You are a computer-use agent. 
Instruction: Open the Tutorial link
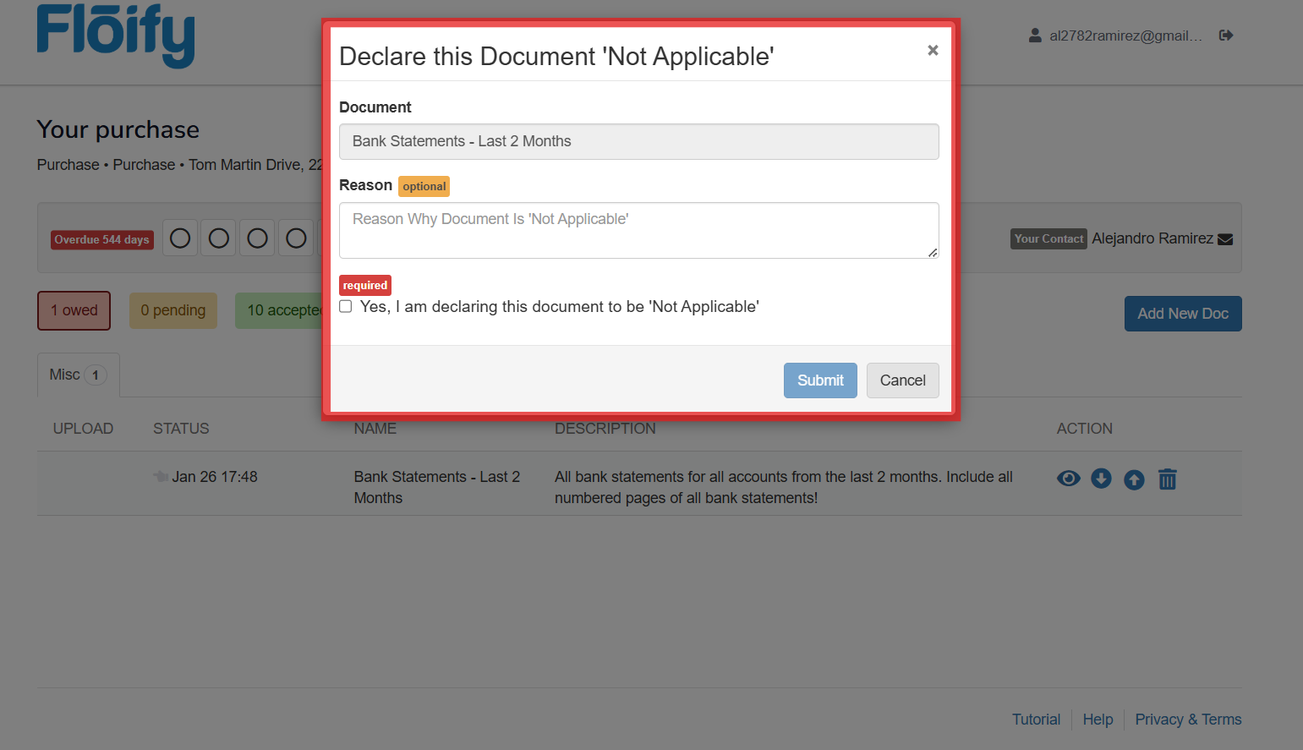tap(1036, 719)
